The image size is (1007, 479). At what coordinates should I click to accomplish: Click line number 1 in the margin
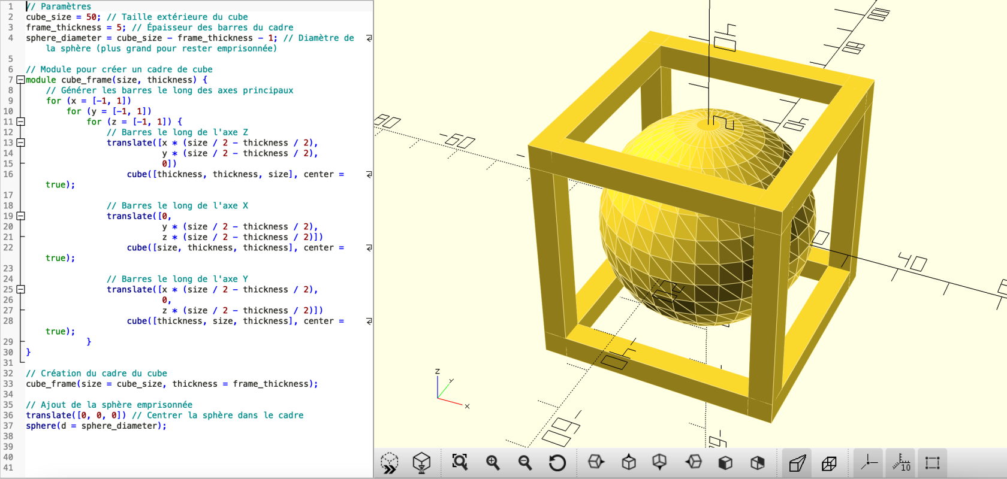coord(10,7)
